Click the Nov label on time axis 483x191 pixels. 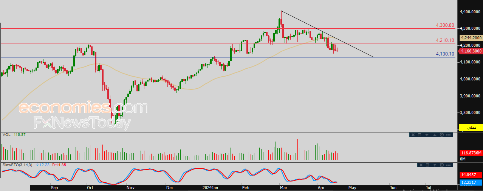[130, 187]
